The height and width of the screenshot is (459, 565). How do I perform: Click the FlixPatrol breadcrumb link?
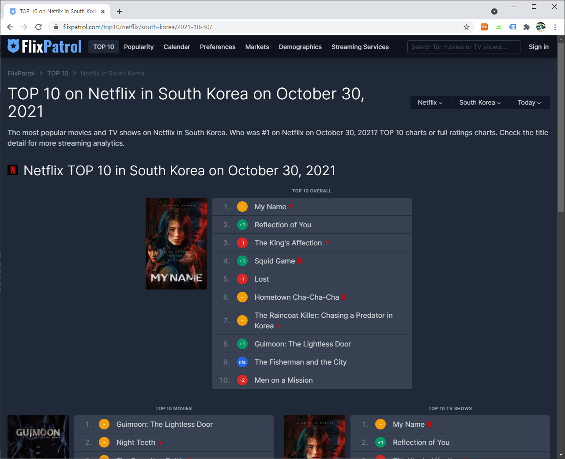click(x=21, y=73)
